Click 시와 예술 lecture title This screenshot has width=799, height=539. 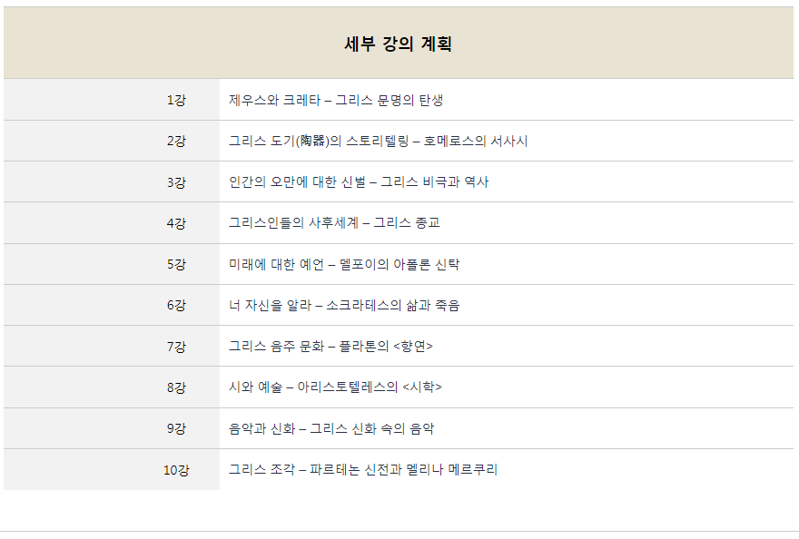pos(335,387)
